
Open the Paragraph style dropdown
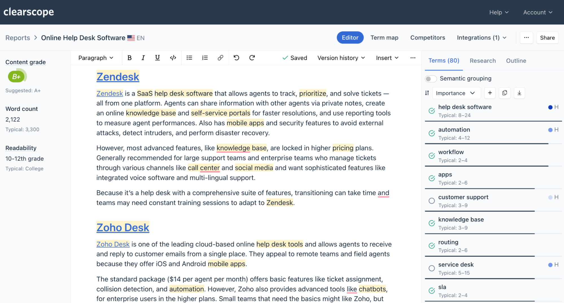tap(96, 58)
